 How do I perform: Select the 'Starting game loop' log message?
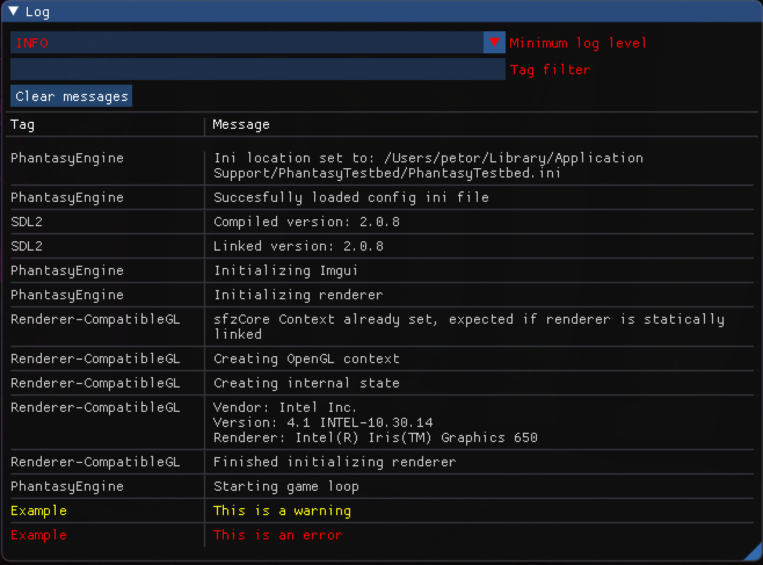[x=286, y=486]
